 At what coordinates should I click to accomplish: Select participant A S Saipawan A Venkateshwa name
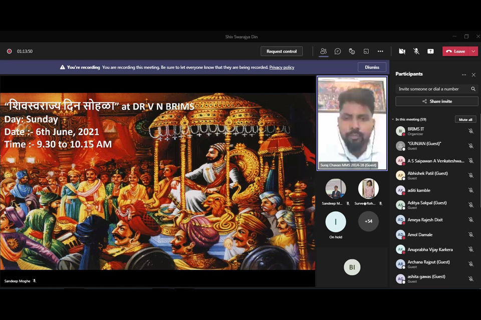click(436, 161)
